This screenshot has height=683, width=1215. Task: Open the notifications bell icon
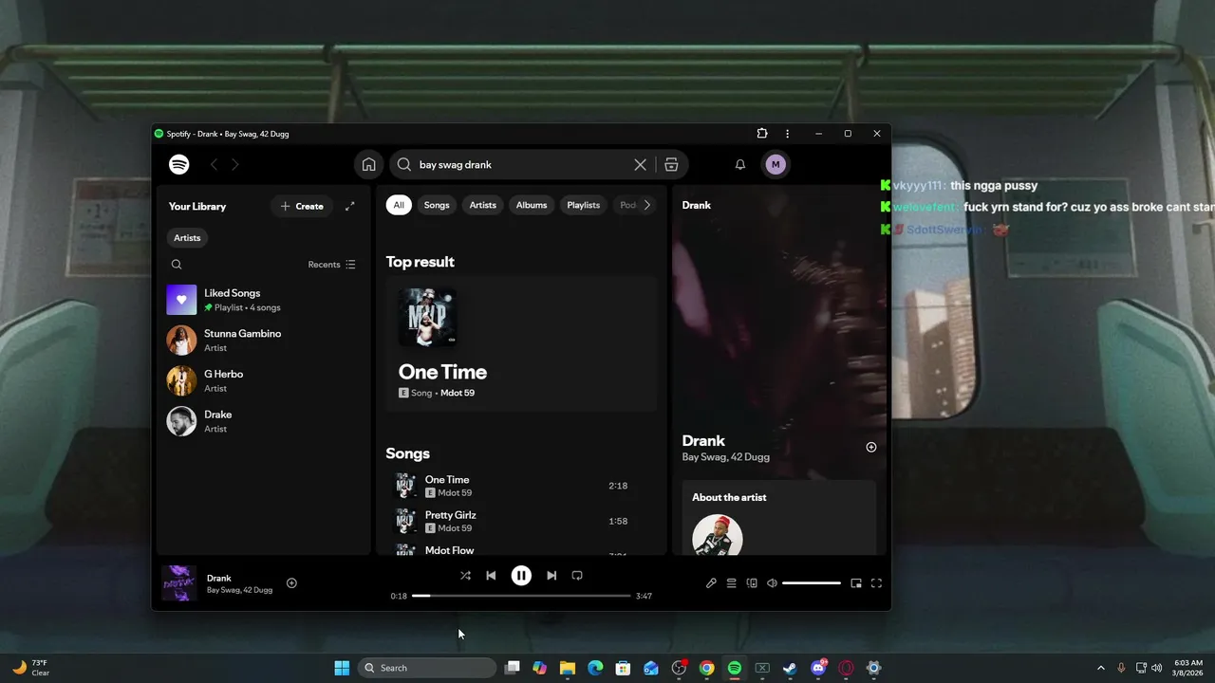740,164
